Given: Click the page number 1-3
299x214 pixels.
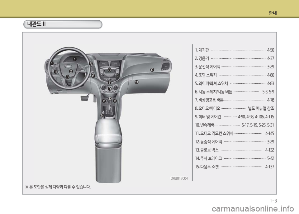Looking at the screenshot, I should click(273, 201).
